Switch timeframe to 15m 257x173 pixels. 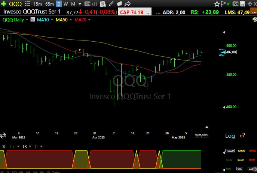[37, 4]
